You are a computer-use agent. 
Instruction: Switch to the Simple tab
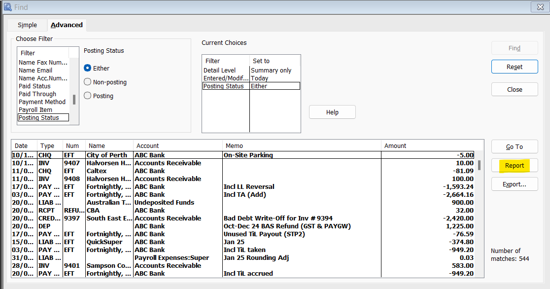pyautogui.click(x=28, y=25)
